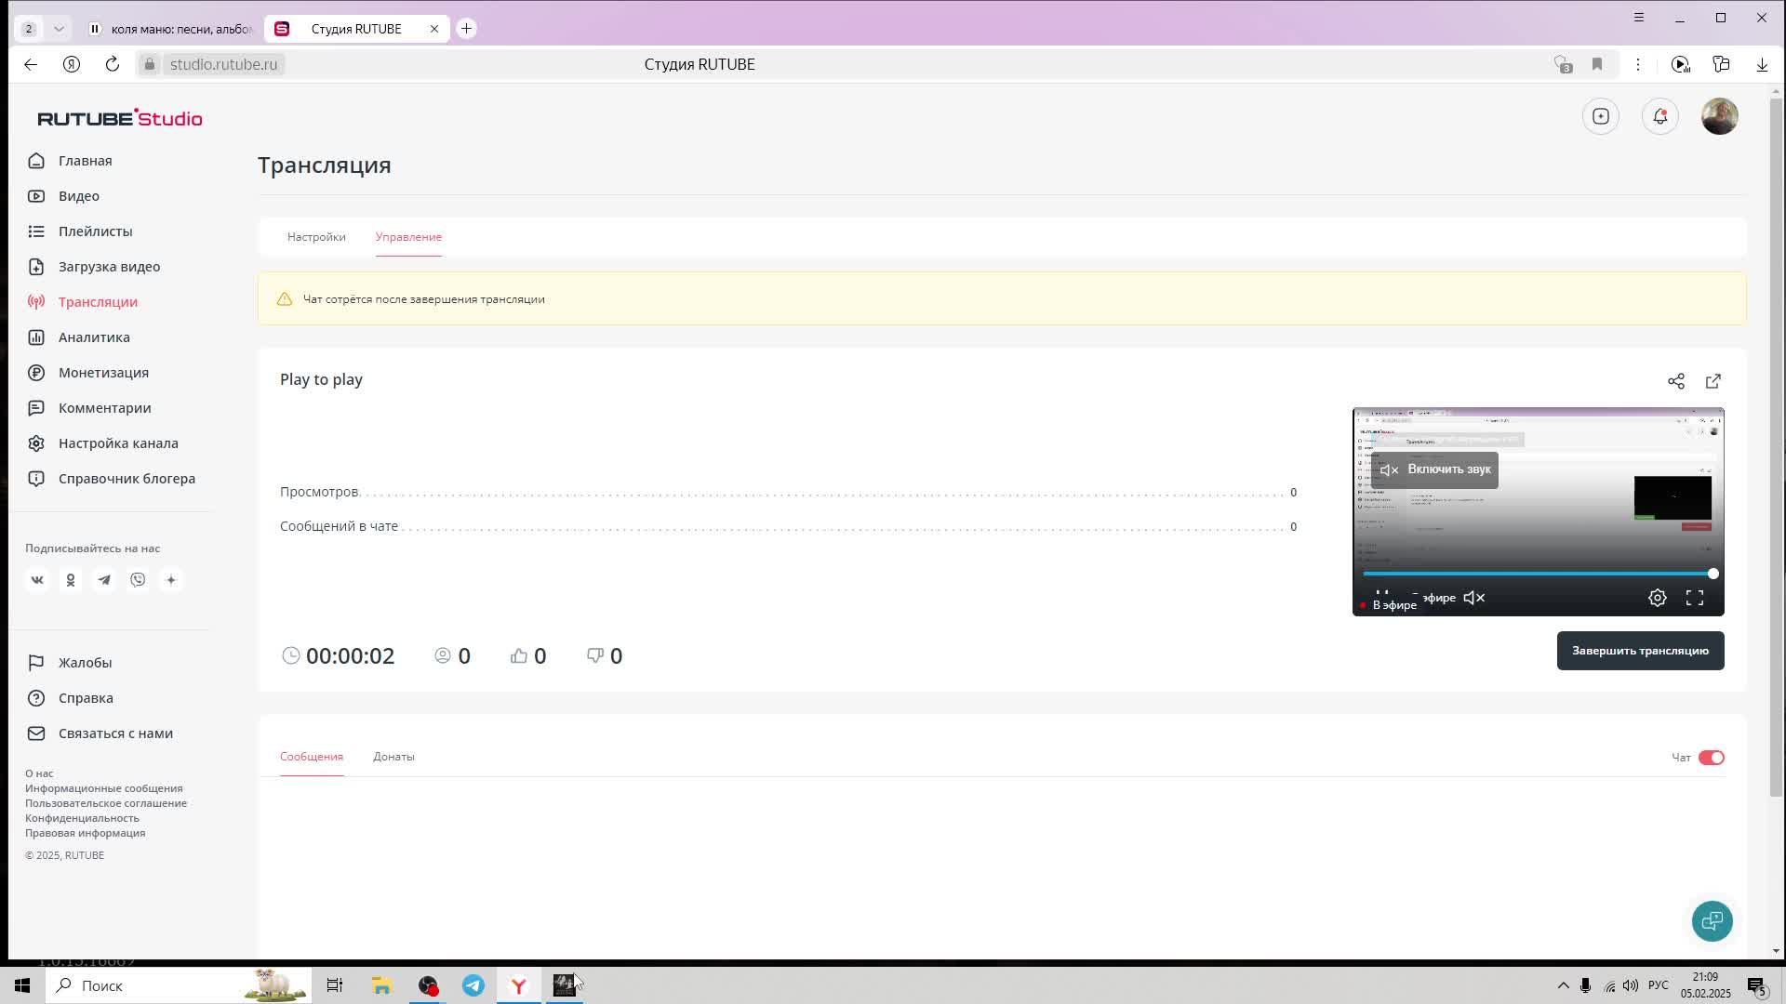Toggle mute speaker icon in player
Image resolution: width=1786 pixels, height=1004 pixels.
[1474, 599]
